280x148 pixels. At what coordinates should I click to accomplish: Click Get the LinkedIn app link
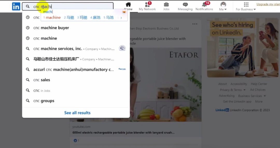pos(237,102)
